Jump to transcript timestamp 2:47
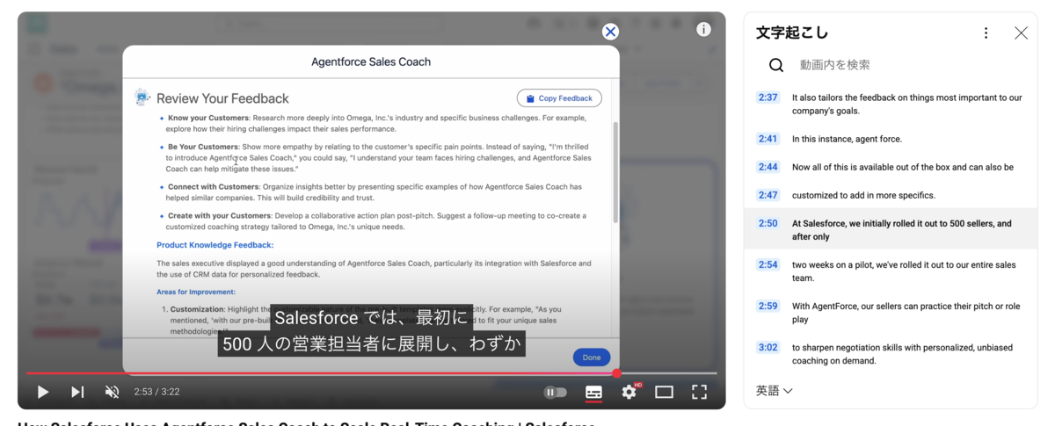Image resolution: width=1055 pixels, height=426 pixels. (x=768, y=195)
